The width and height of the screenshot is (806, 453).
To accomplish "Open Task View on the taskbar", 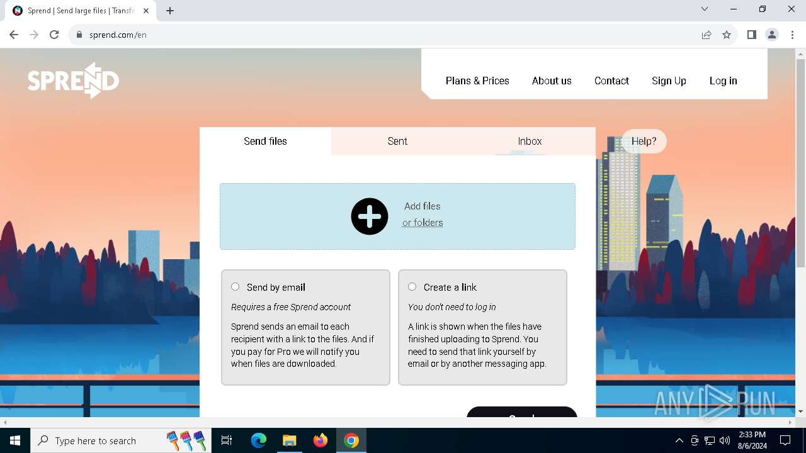I will [x=227, y=440].
